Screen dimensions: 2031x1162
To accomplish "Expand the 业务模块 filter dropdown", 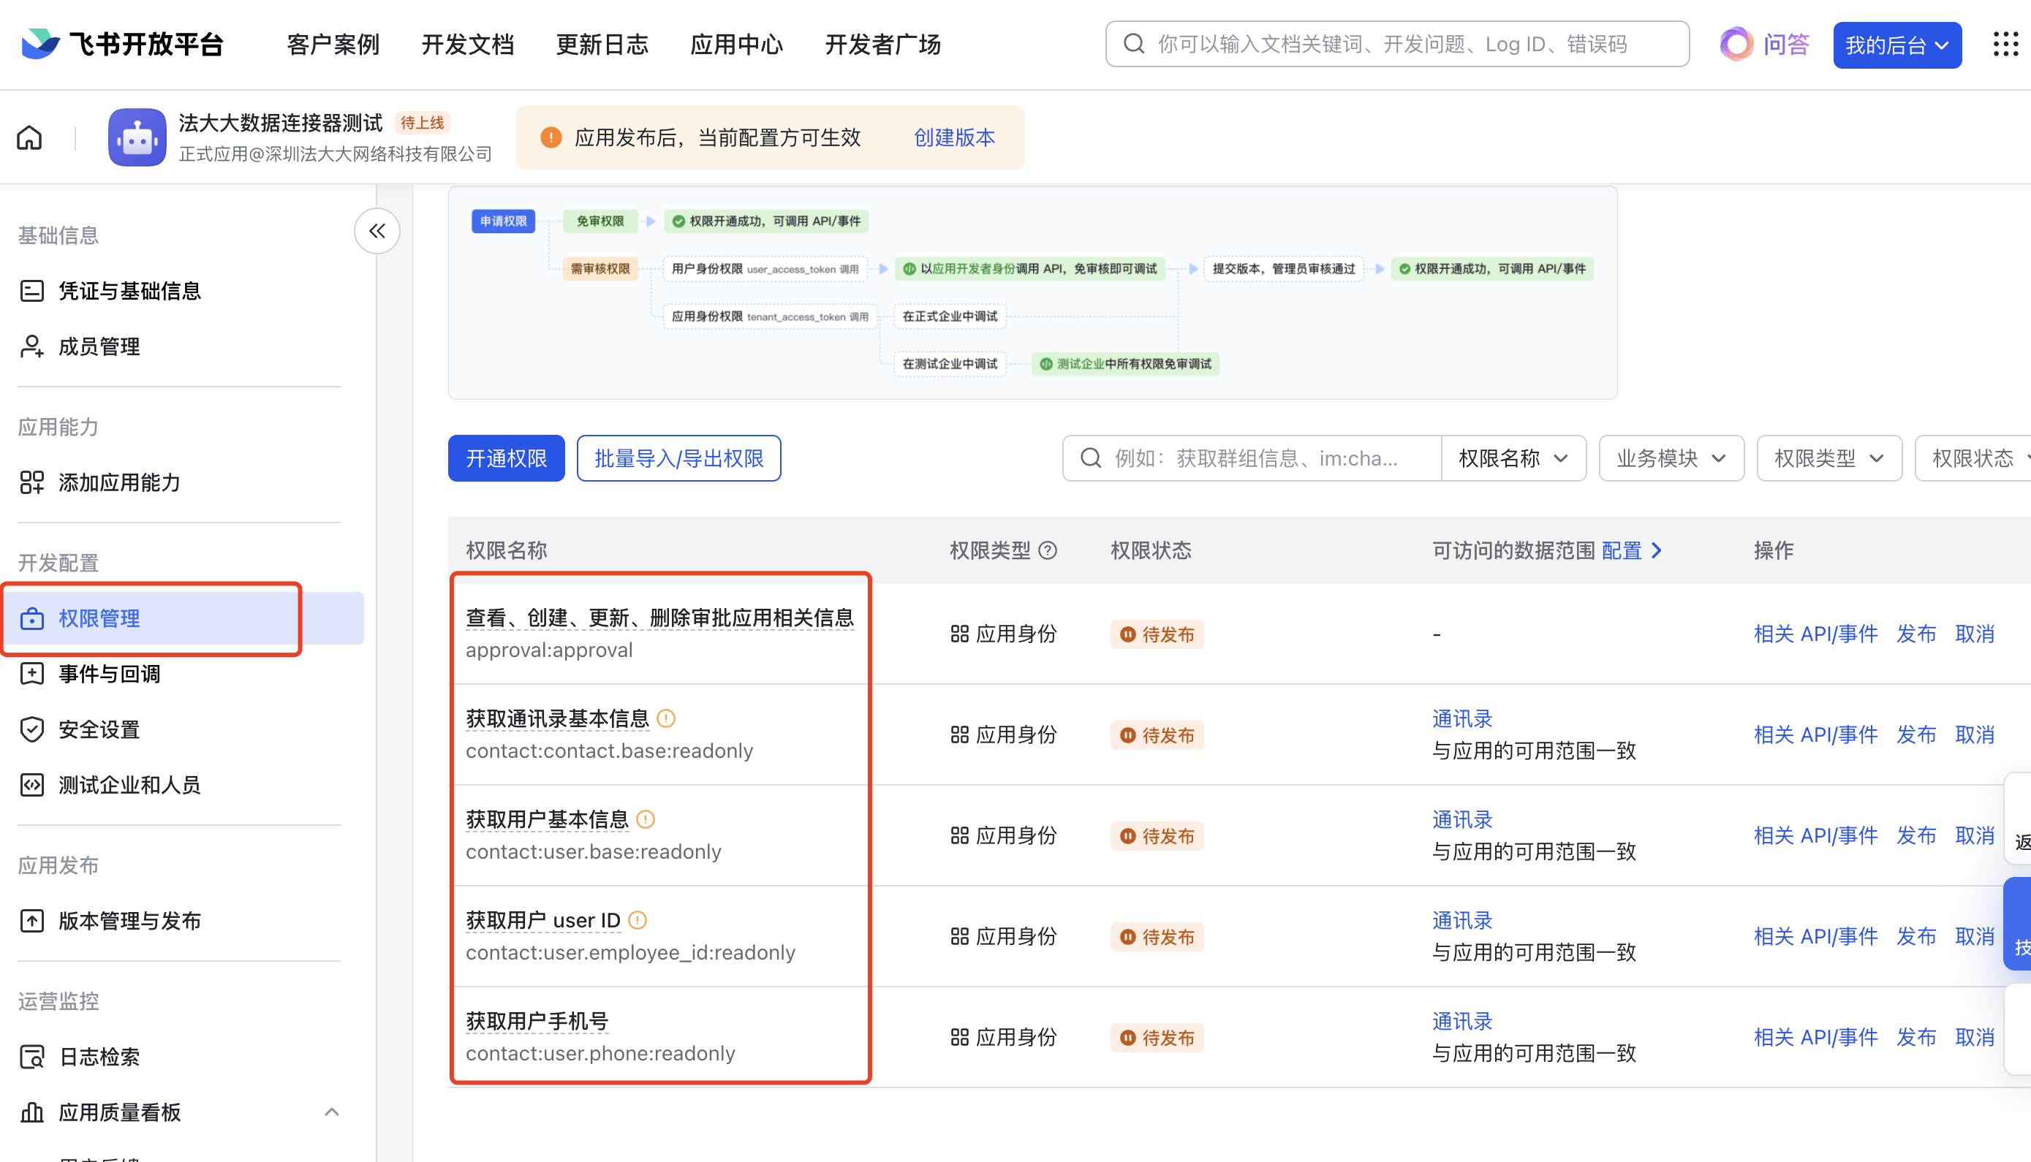I will pos(1671,458).
